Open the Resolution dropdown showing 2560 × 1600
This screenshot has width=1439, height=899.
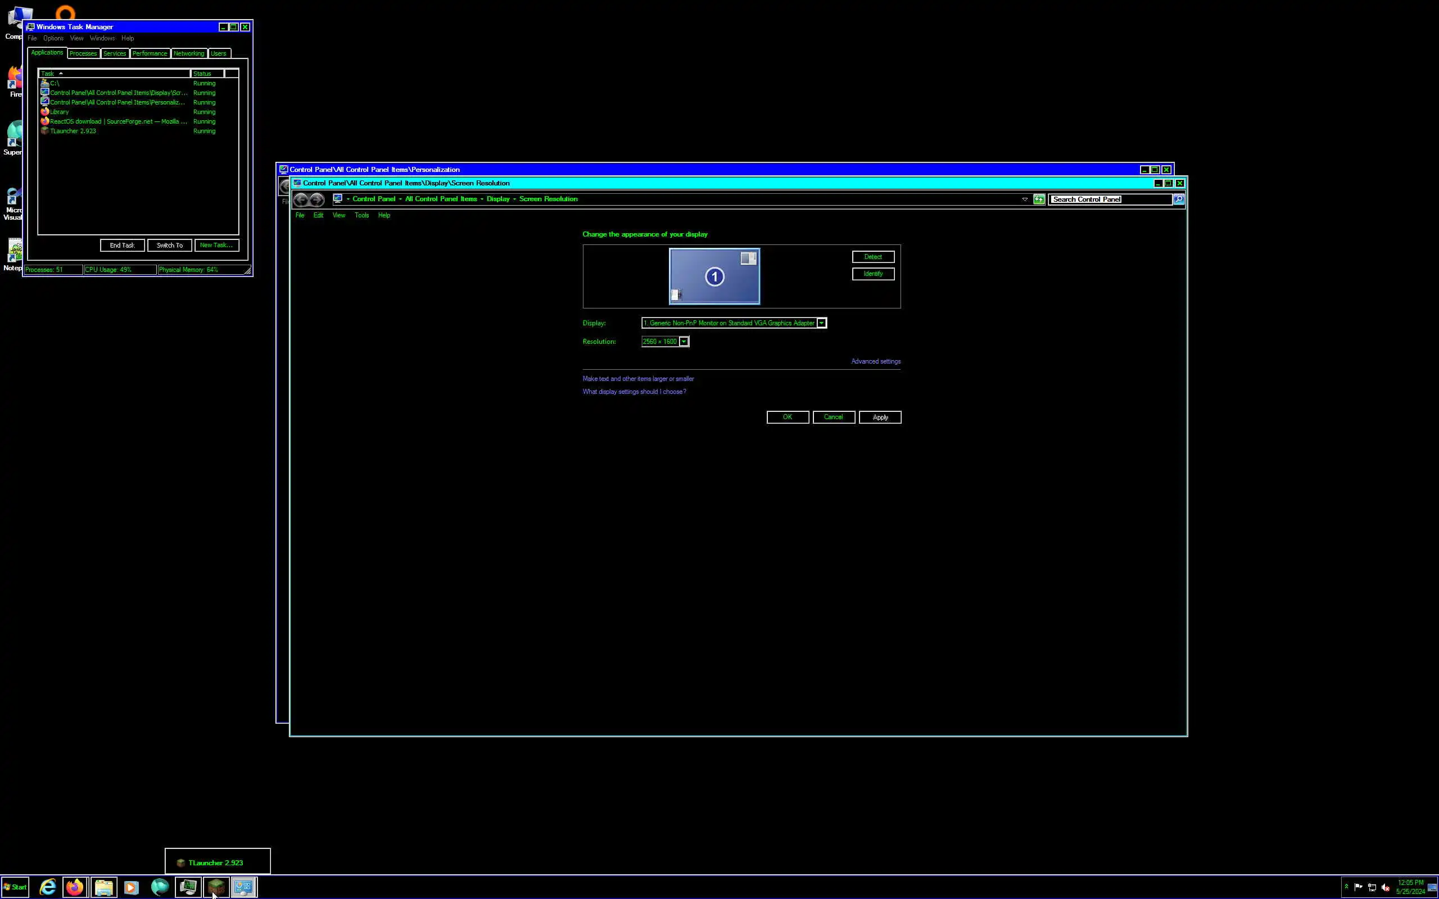pyautogui.click(x=684, y=341)
